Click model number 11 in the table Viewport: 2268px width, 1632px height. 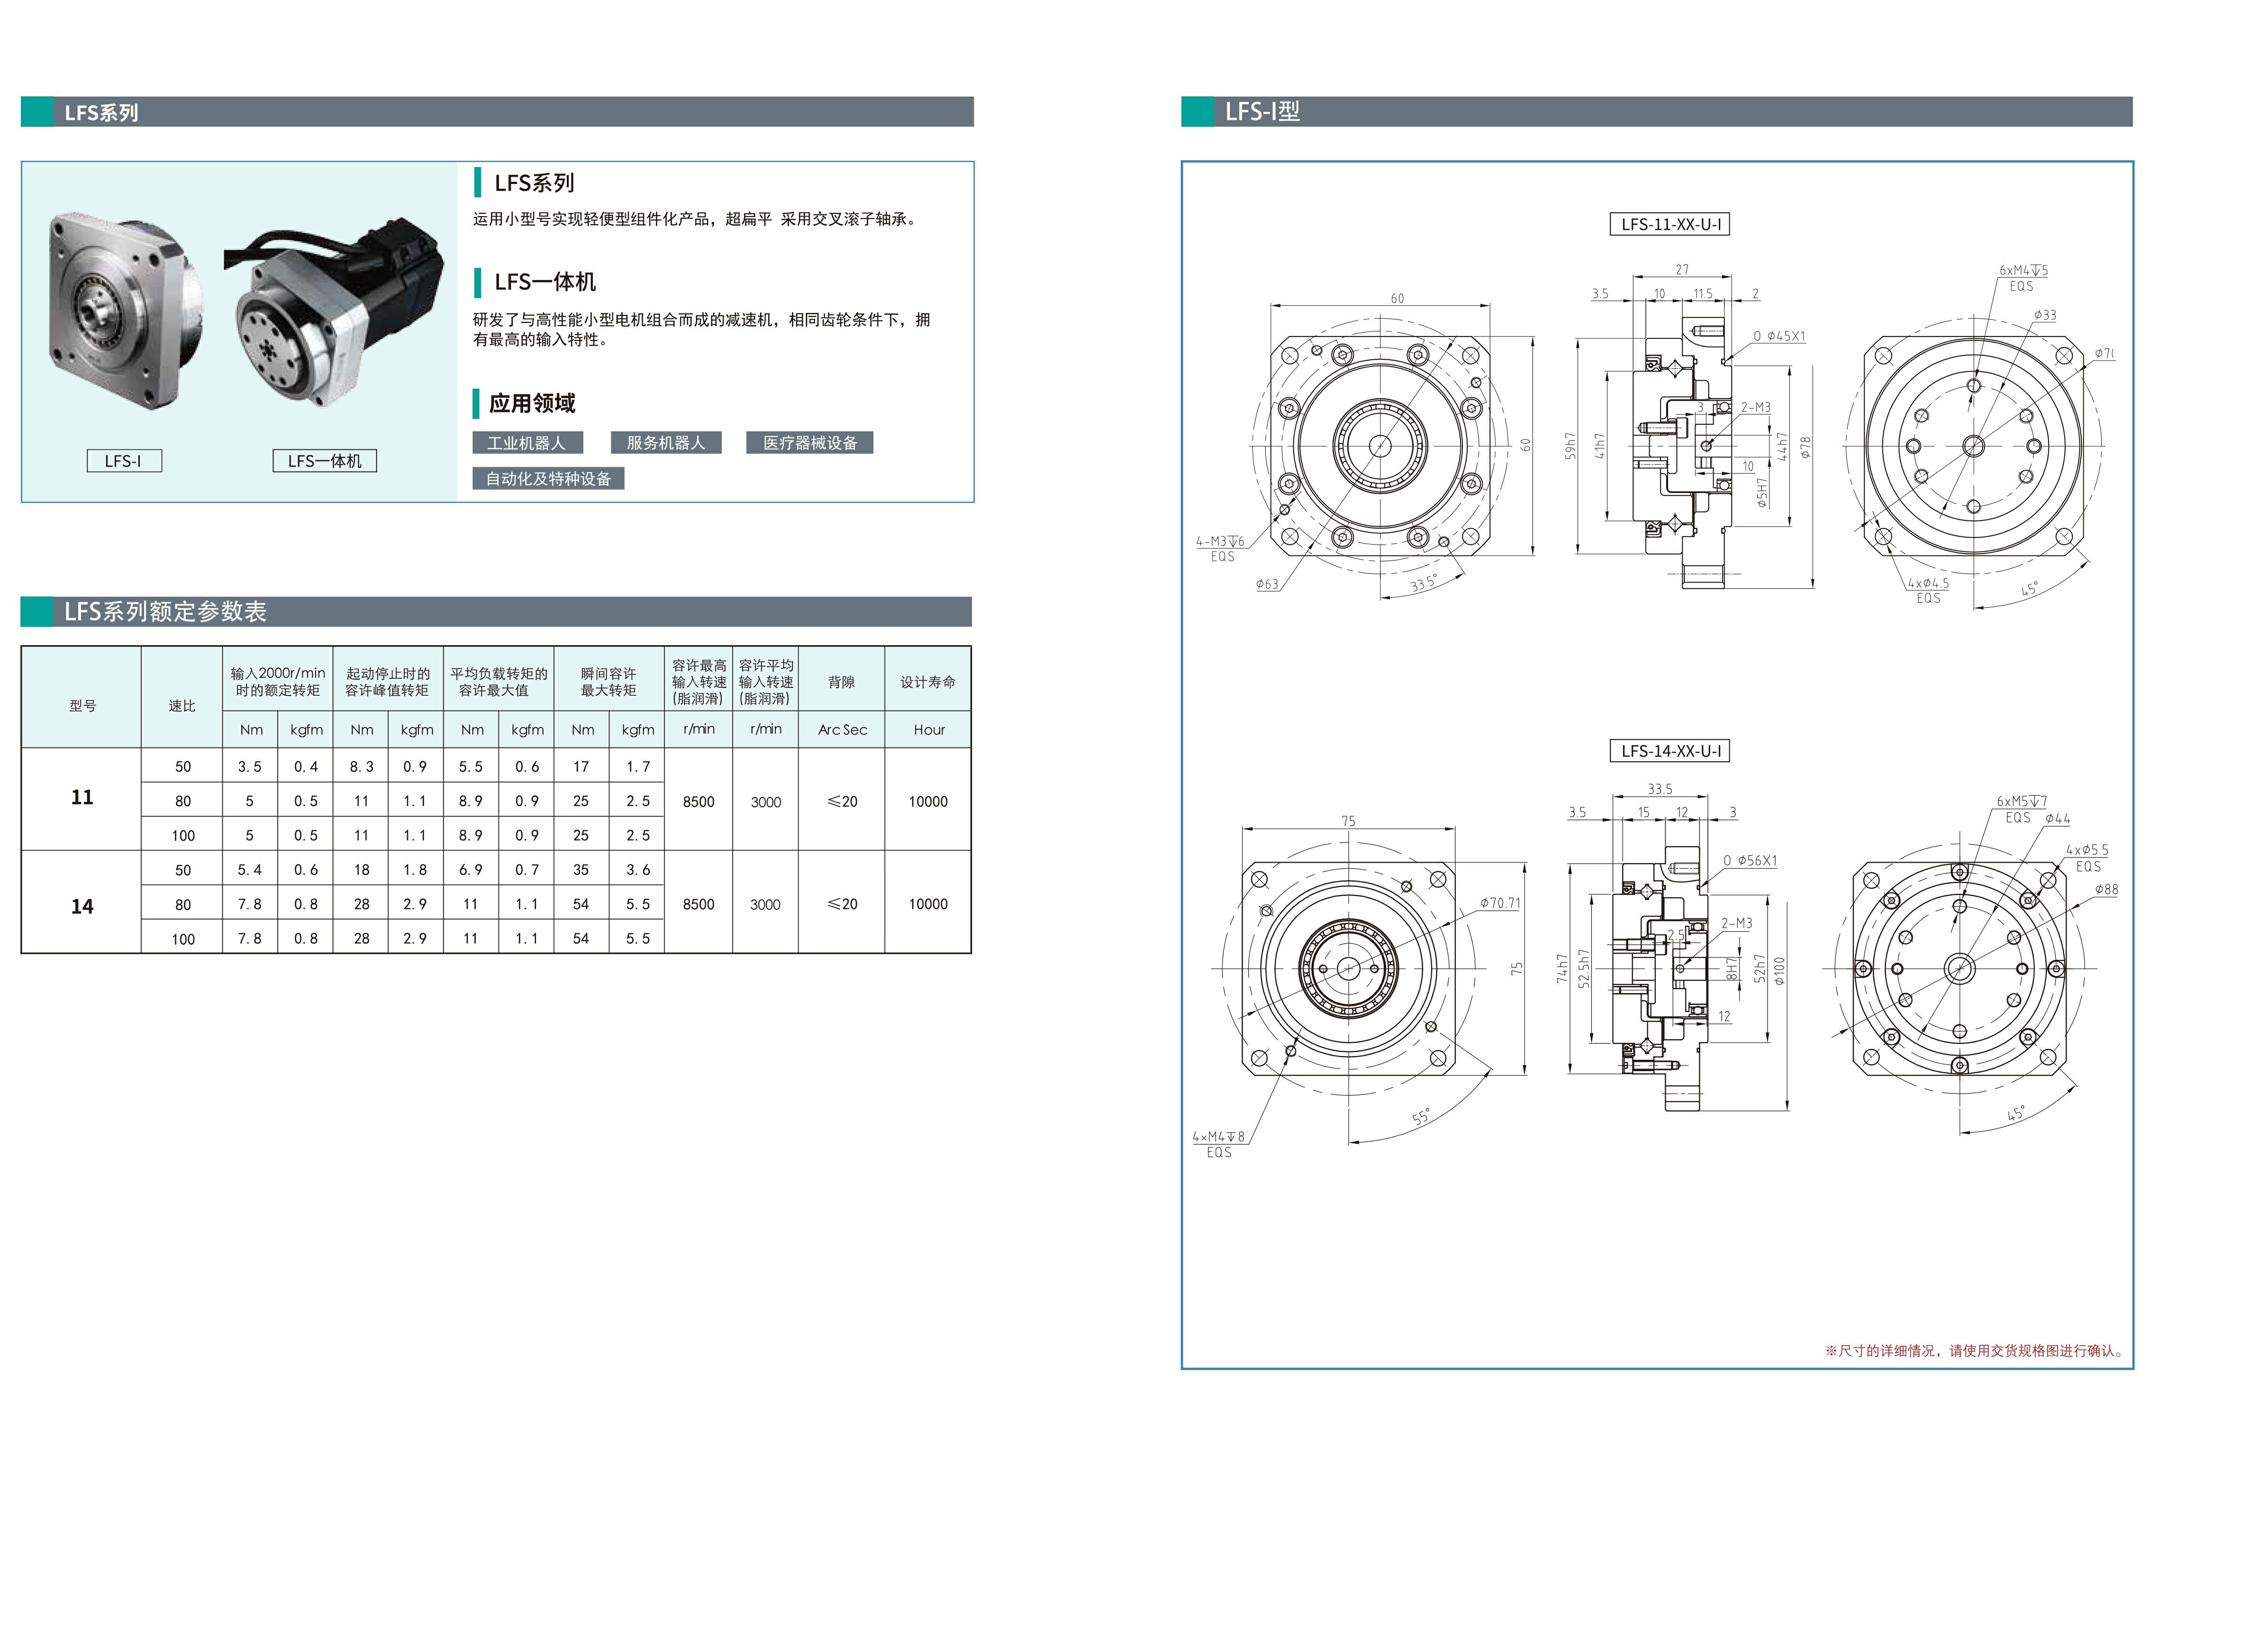[82, 798]
